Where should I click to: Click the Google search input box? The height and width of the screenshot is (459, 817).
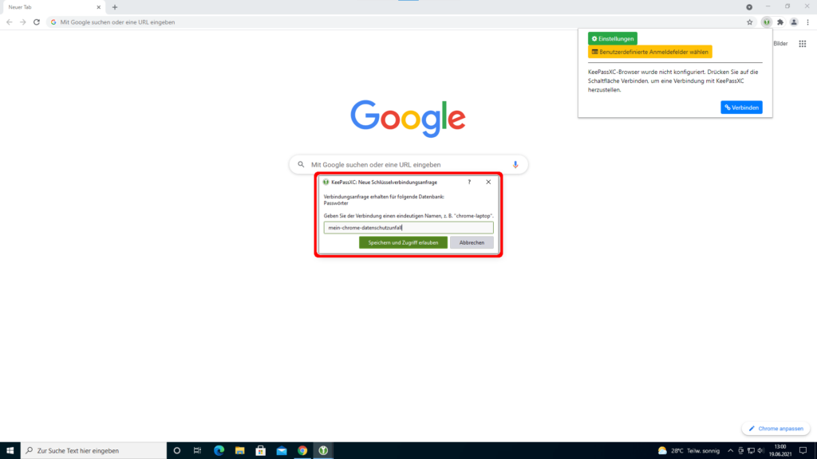(x=408, y=164)
